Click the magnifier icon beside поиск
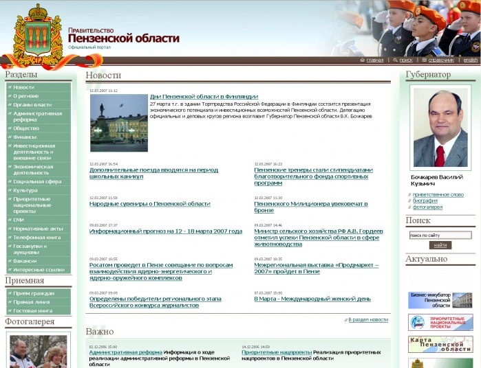This screenshot has width=481, height=368. [396, 60]
